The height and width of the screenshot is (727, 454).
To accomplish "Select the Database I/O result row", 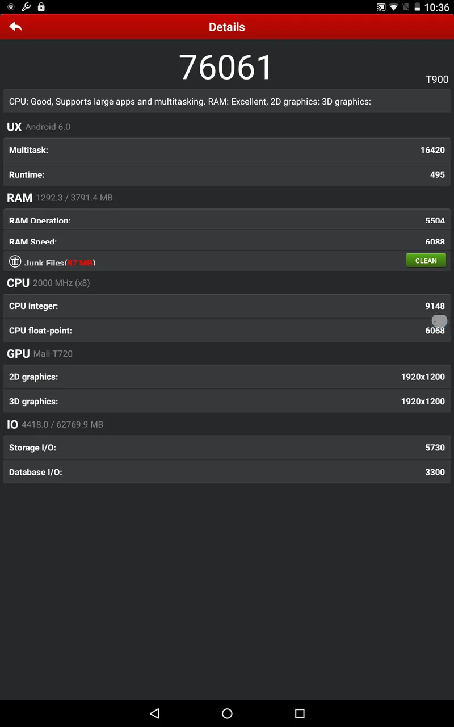I will (x=227, y=472).
